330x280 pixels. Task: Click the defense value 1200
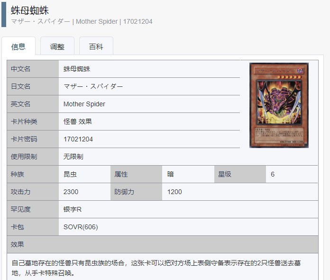(174, 192)
